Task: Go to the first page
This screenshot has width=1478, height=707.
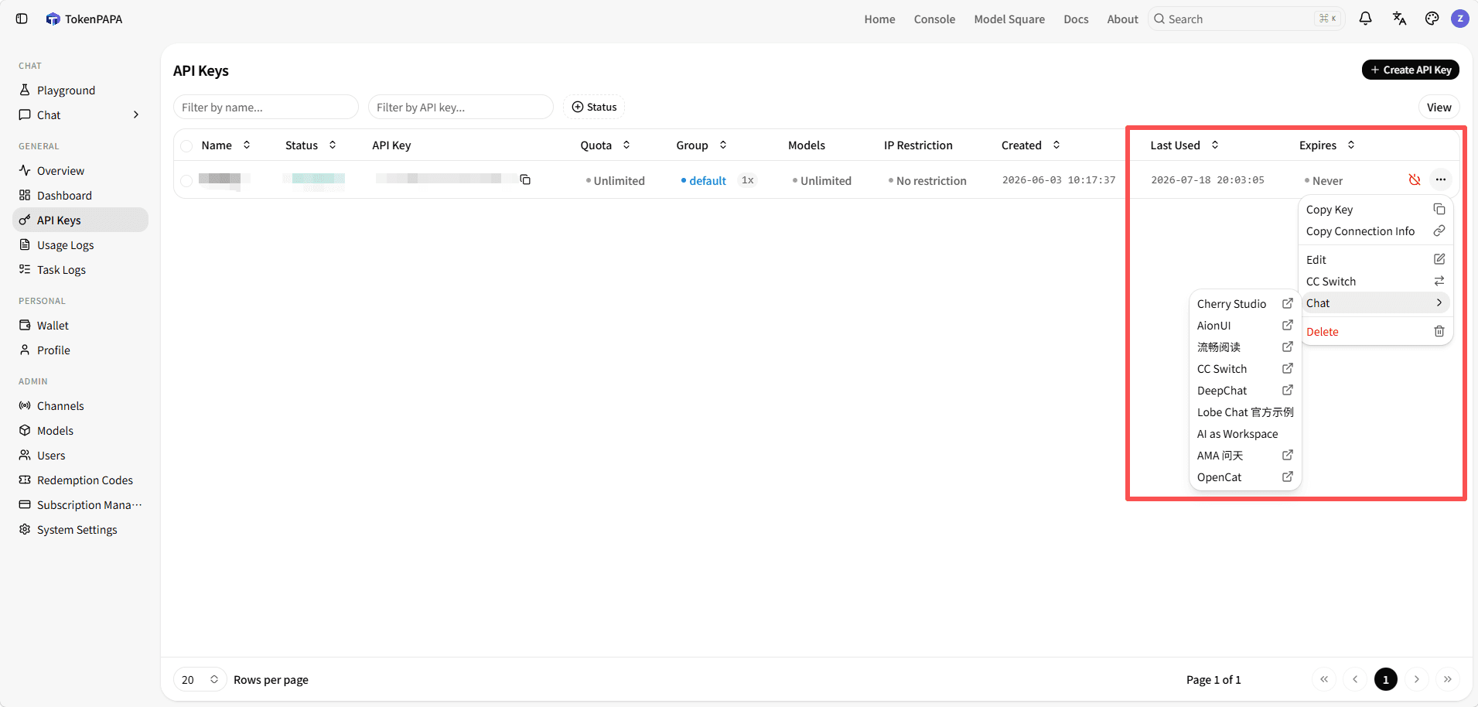Action: coord(1324,679)
